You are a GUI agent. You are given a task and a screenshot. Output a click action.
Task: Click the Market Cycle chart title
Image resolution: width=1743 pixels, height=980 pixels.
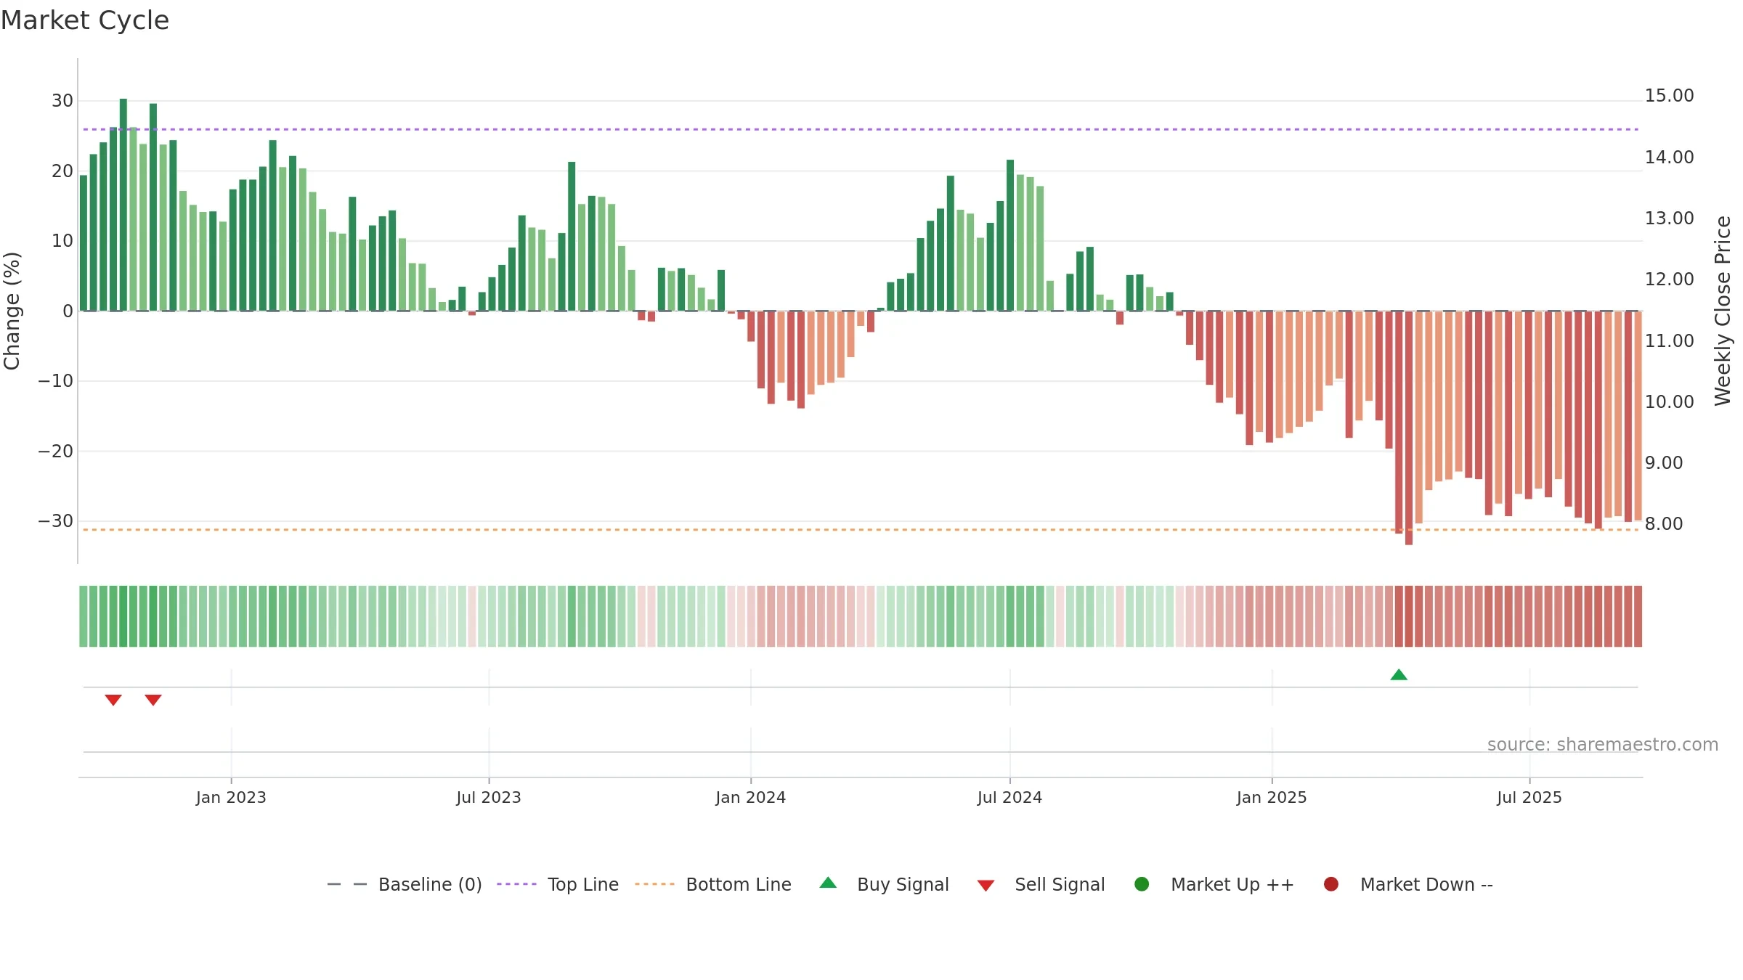pos(85,20)
